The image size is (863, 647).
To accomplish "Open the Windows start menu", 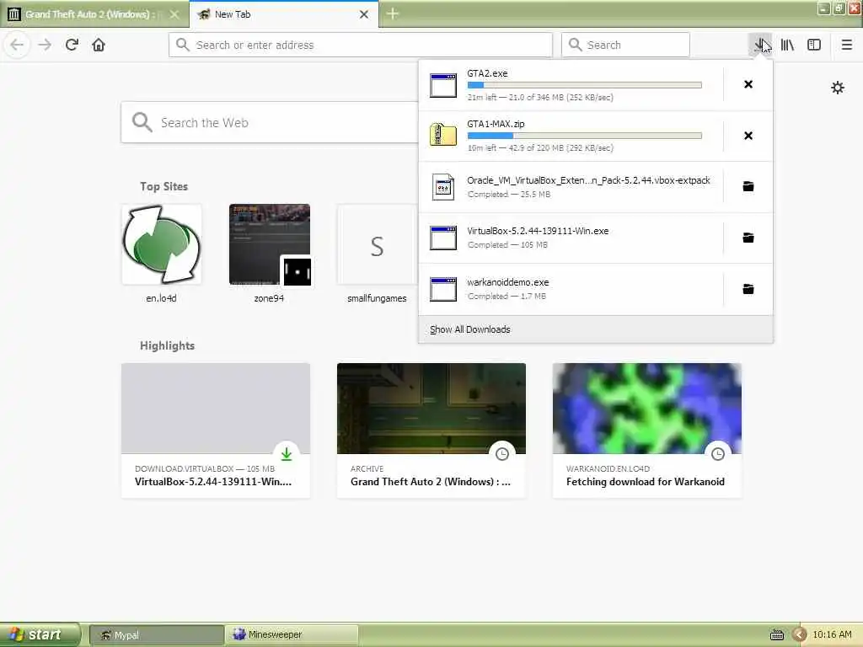I will (x=40, y=634).
